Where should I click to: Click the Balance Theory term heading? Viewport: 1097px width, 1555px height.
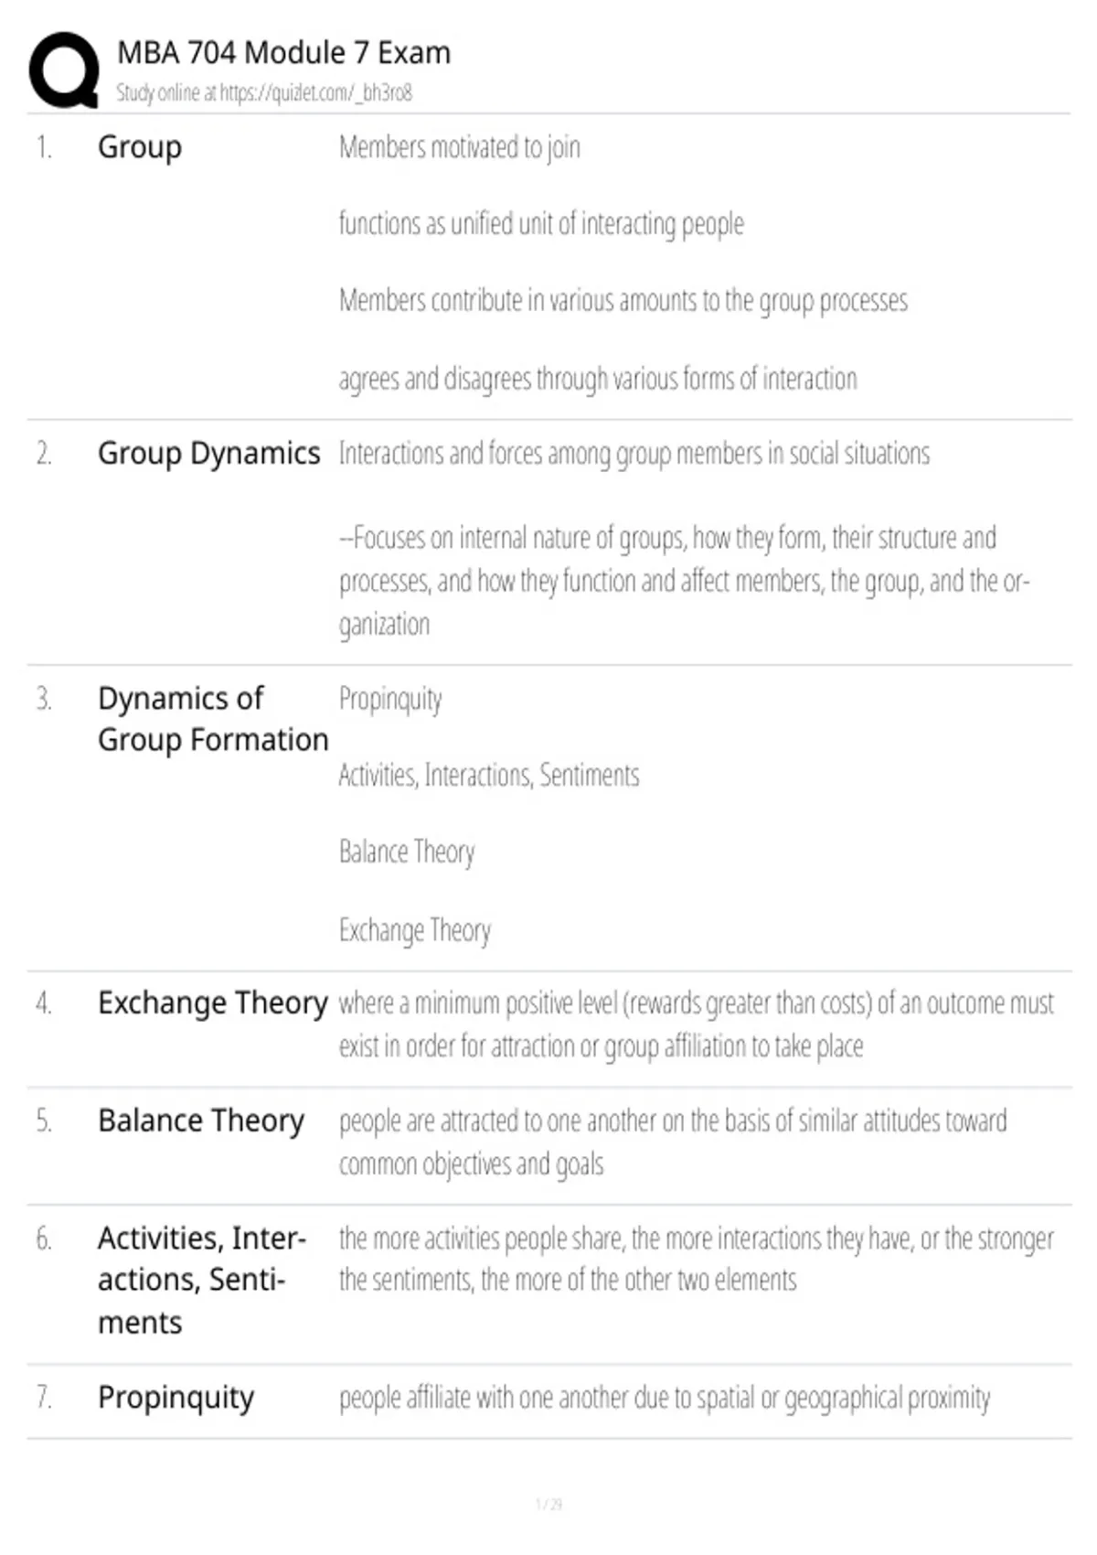pos(201,1121)
